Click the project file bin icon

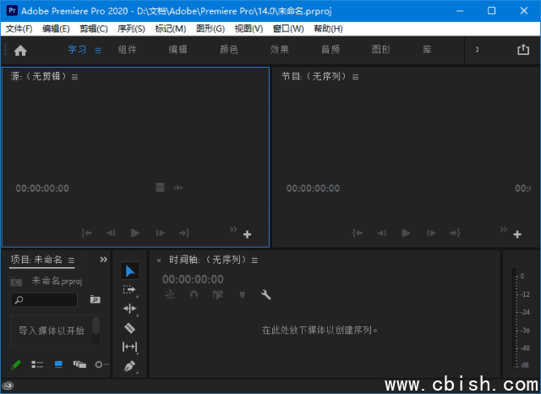pyautogui.click(x=16, y=282)
